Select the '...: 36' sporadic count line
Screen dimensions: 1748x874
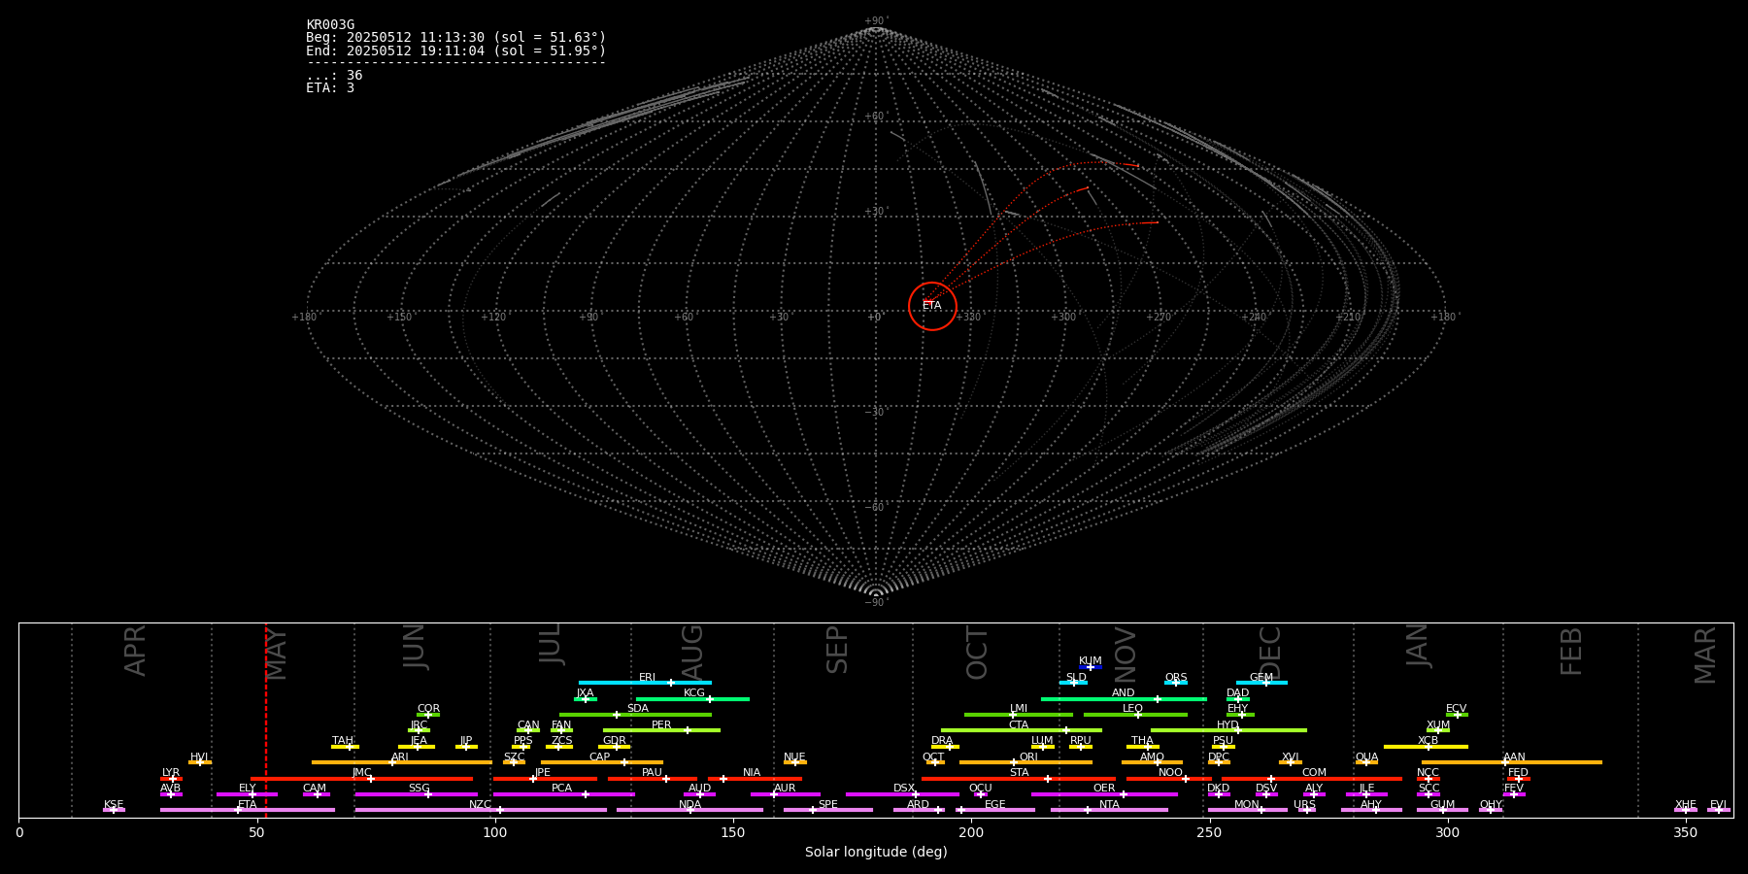334,75
